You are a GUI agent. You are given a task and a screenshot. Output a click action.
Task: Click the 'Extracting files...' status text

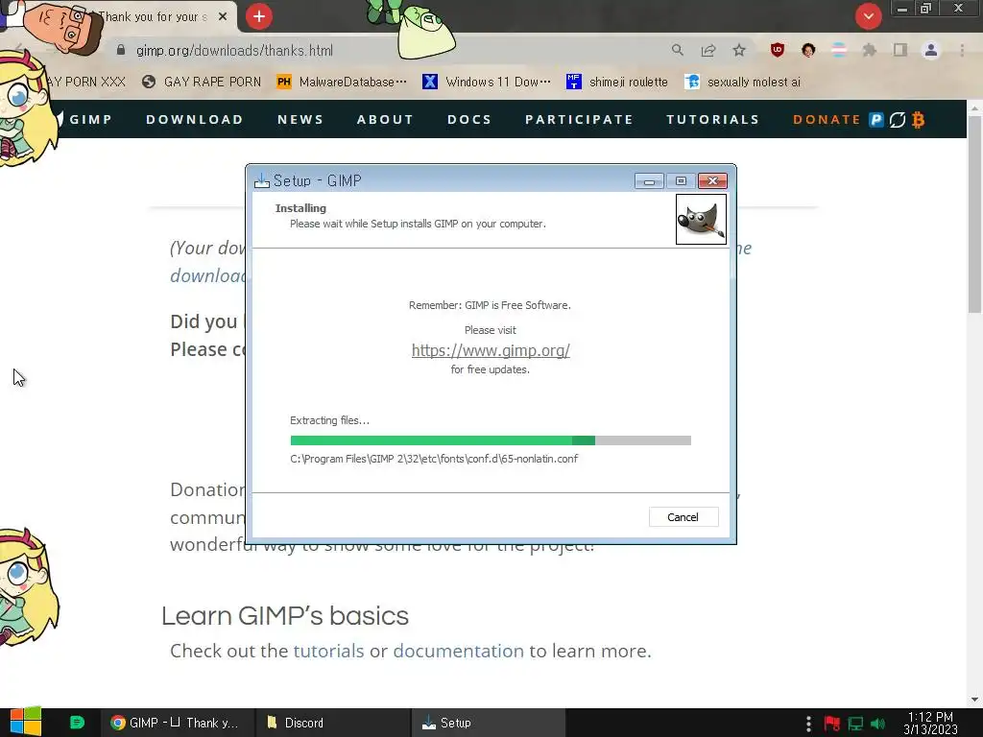coord(329,420)
